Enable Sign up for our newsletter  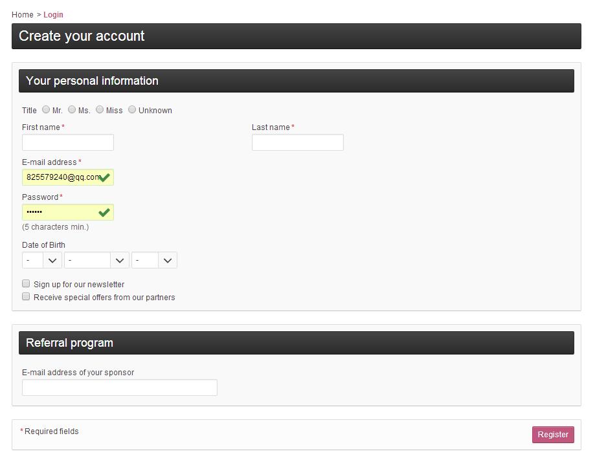(x=27, y=284)
